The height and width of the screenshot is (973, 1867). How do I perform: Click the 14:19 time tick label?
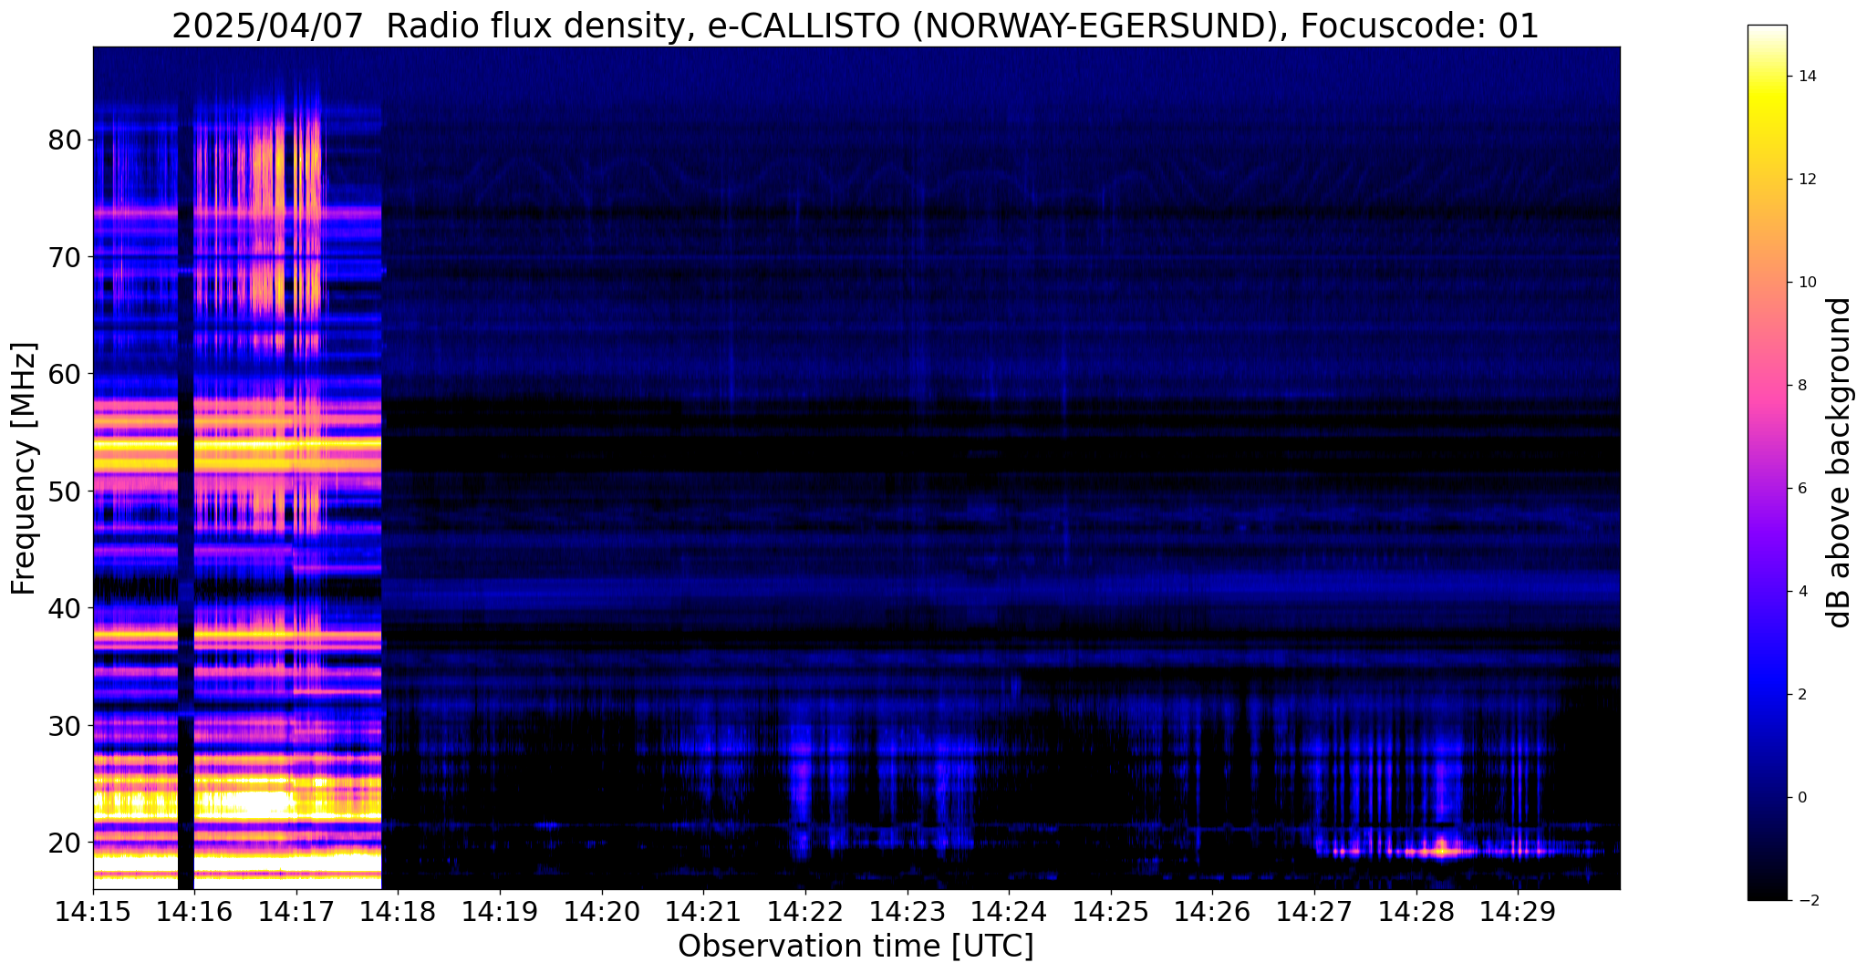(x=500, y=910)
